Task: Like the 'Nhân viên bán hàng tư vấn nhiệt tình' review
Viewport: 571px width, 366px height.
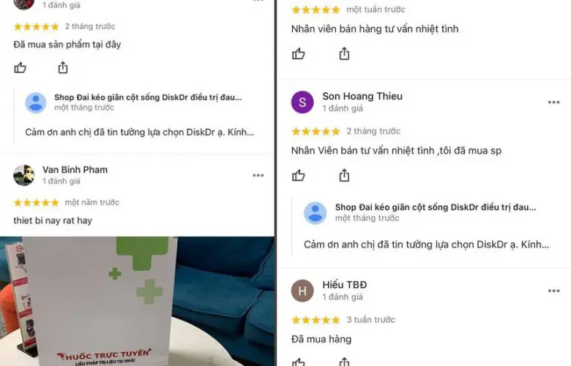Action: tap(298, 54)
